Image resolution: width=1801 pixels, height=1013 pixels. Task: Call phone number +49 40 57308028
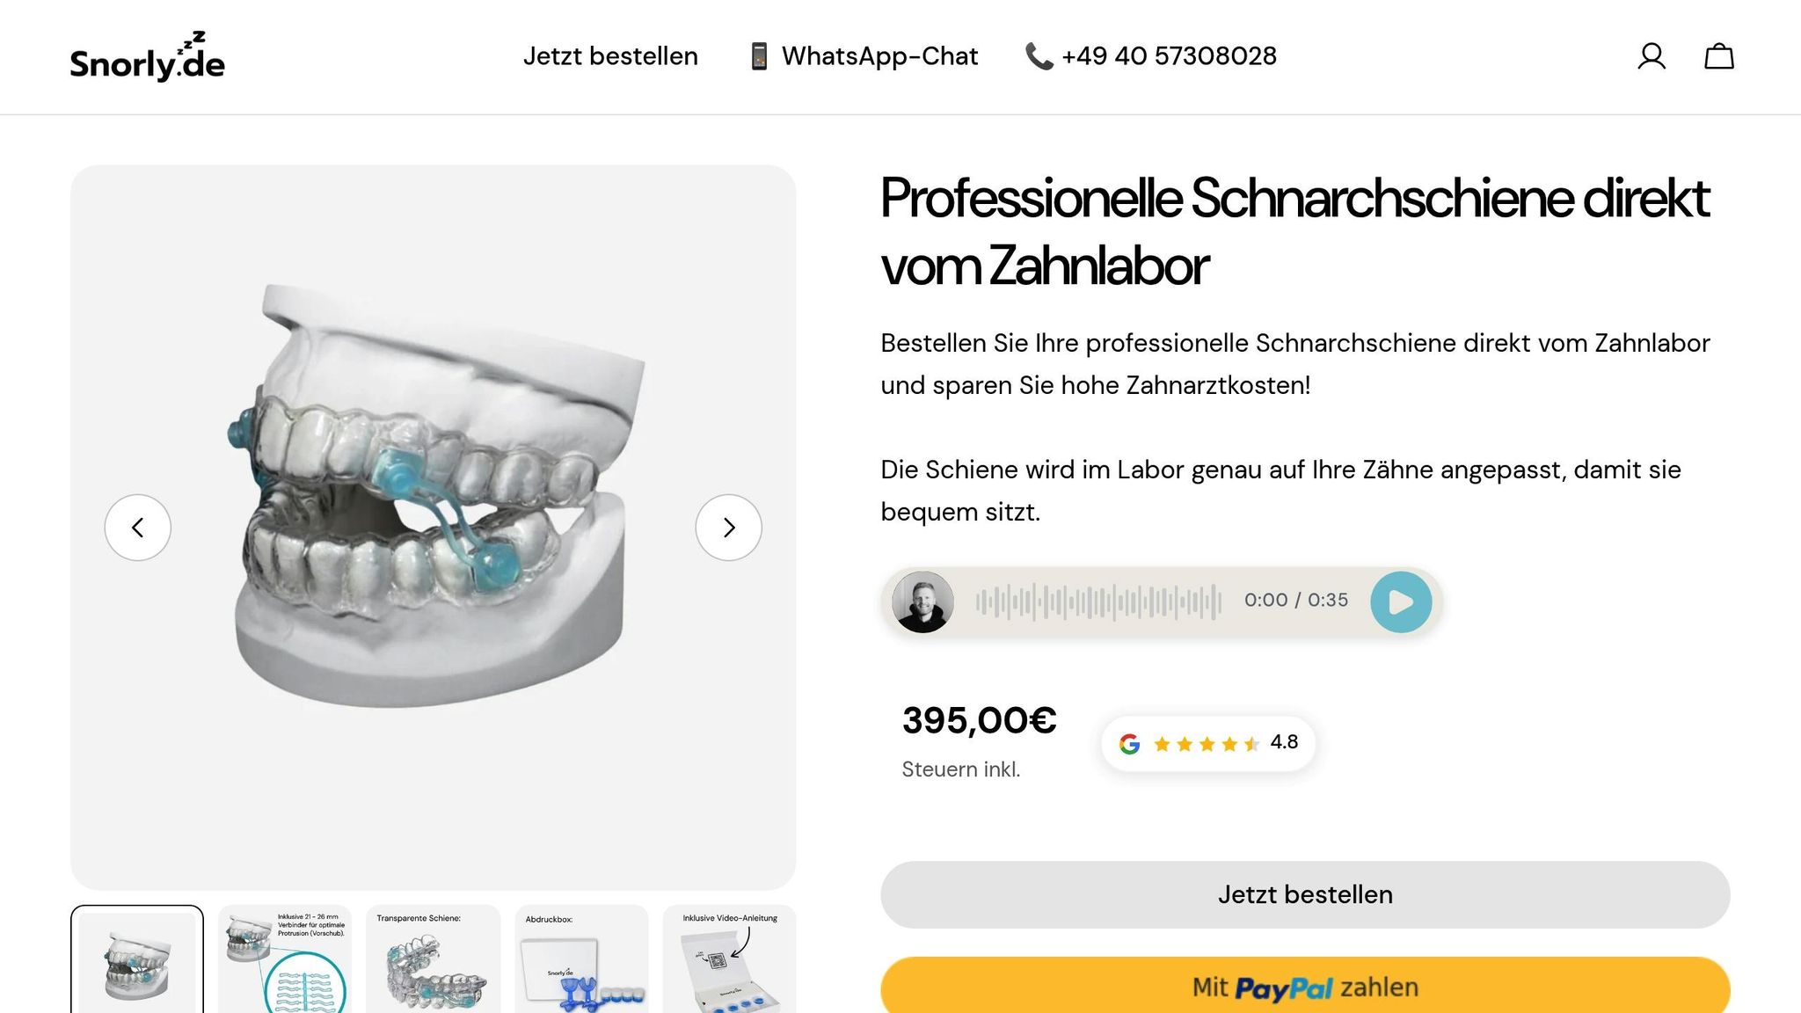(x=1169, y=56)
